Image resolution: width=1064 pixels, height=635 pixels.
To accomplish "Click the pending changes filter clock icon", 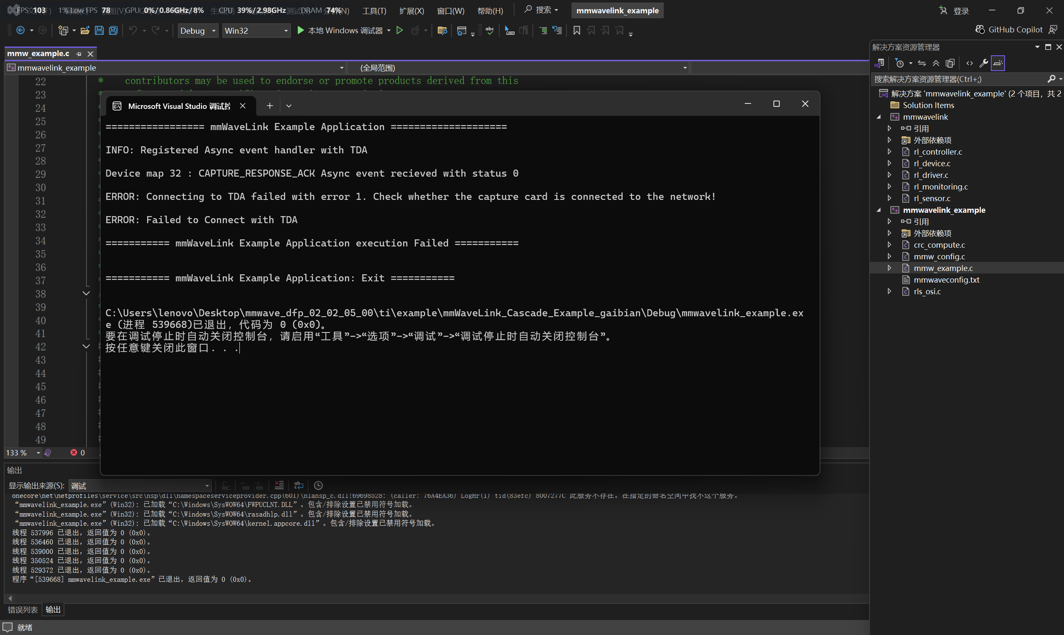I will click(900, 63).
